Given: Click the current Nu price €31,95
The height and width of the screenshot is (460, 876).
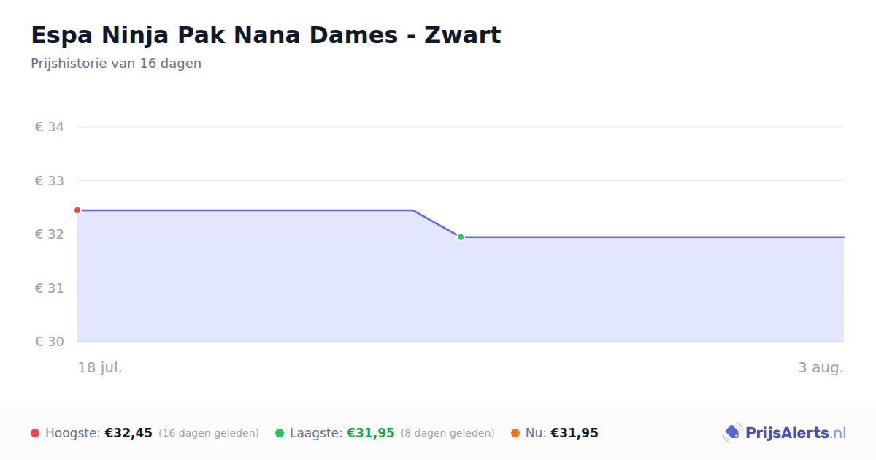Looking at the screenshot, I should [575, 433].
